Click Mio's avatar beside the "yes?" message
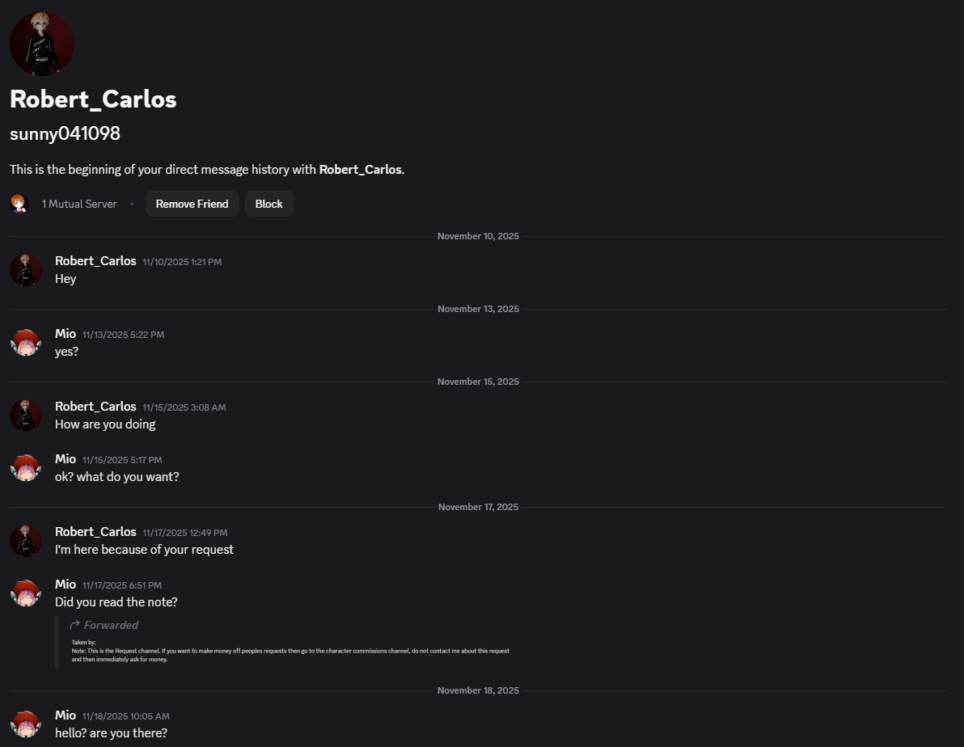 coord(26,343)
